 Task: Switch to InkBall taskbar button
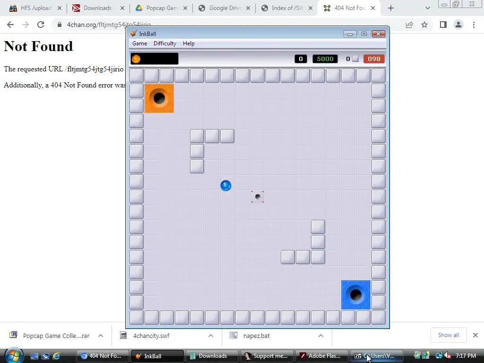[x=157, y=356]
